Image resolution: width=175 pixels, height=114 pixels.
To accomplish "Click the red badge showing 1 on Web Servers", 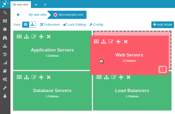I will 163,69.
